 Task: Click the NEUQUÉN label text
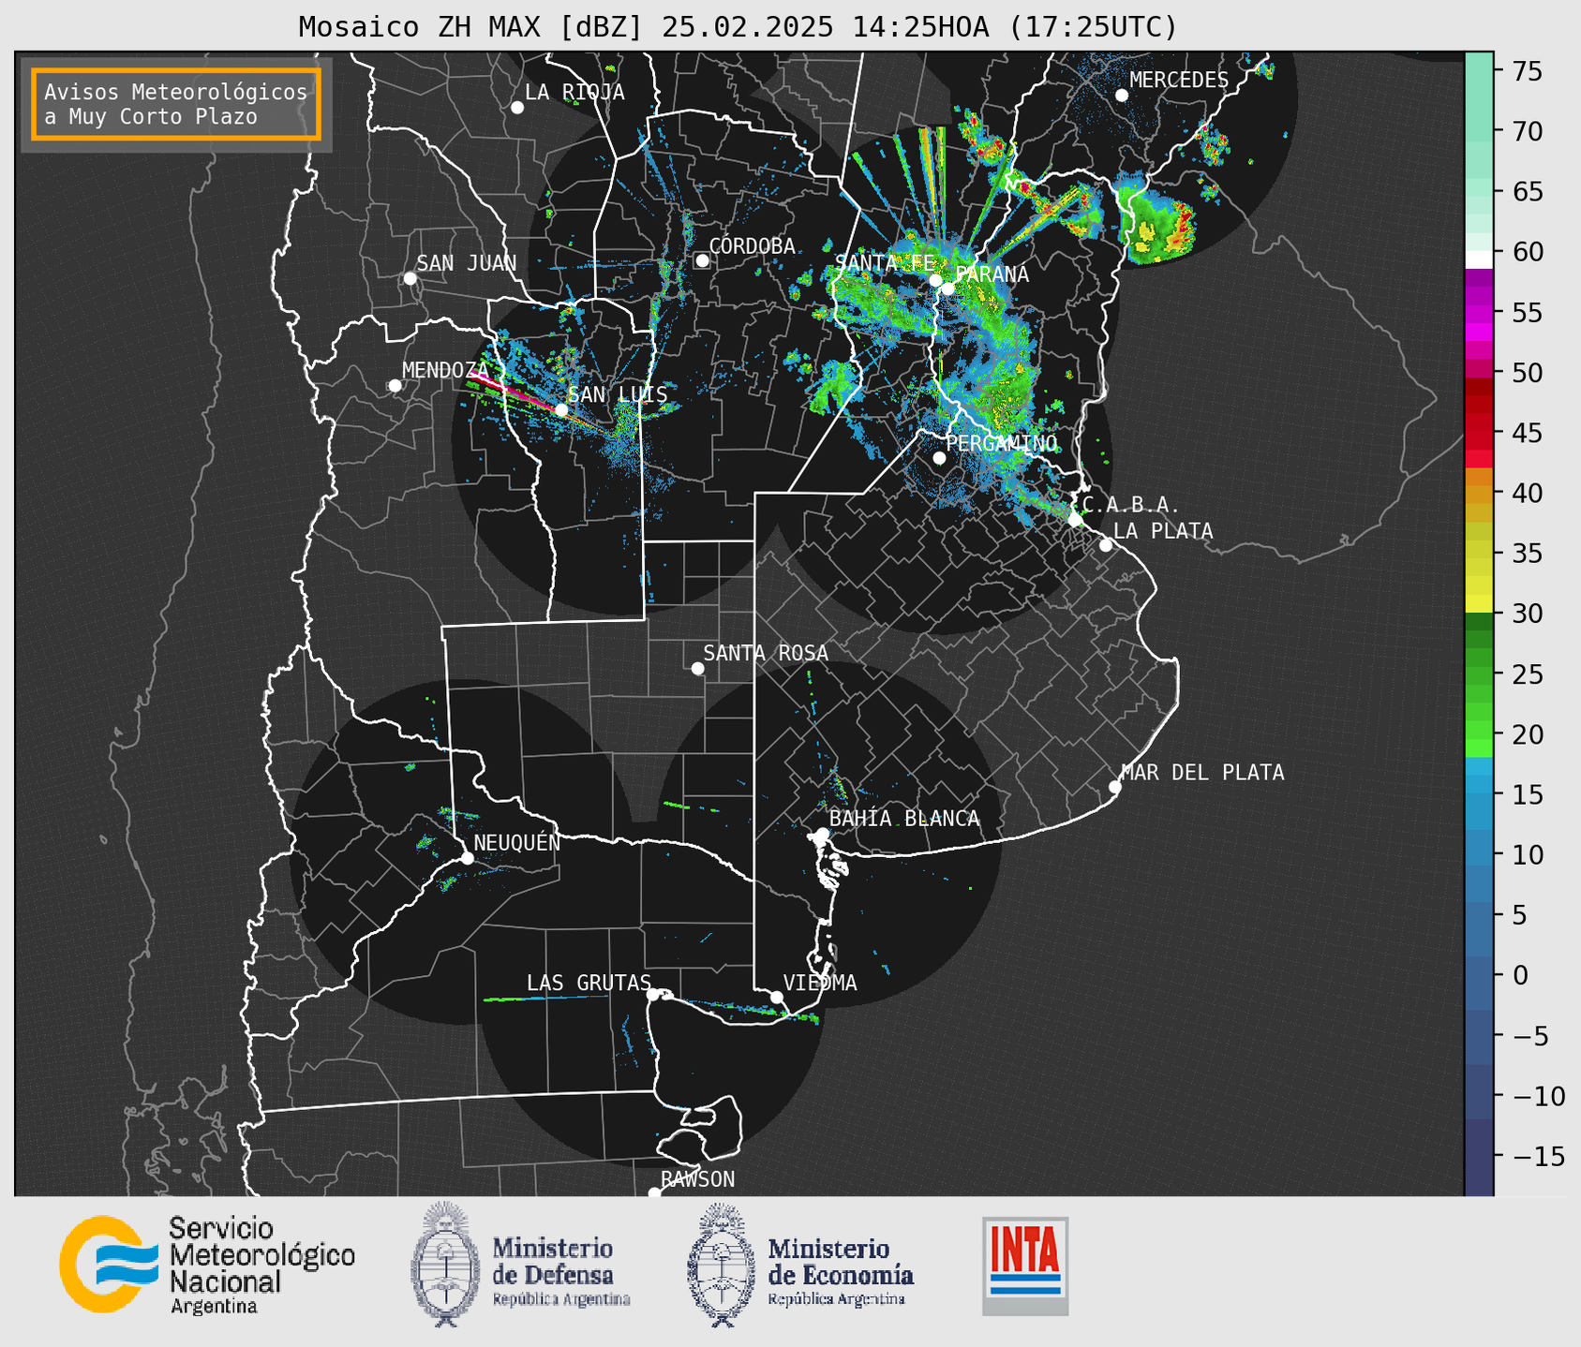tap(517, 843)
